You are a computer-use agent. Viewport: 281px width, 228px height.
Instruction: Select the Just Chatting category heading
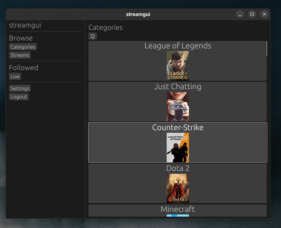[x=178, y=86]
